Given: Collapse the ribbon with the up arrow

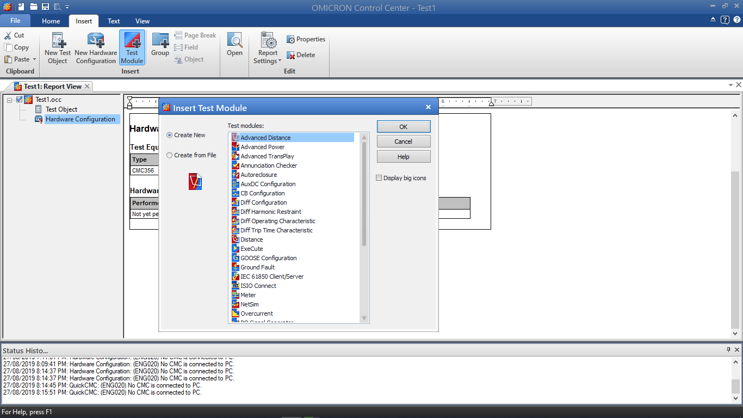Looking at the screenshot, I should coord(713,20).
